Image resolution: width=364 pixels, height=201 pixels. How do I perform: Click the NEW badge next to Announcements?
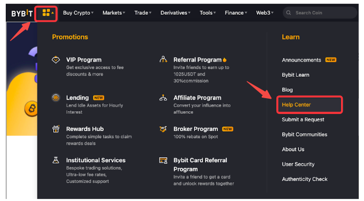pyautogui.click(x=331, y=60)
